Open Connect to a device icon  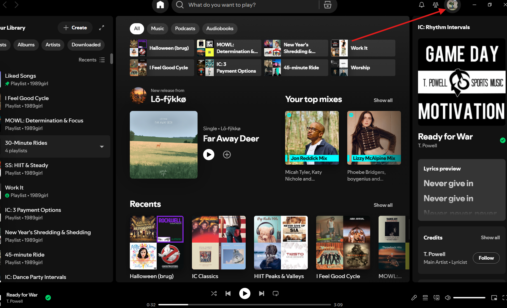pyautogui.click(x=436, y=298)
